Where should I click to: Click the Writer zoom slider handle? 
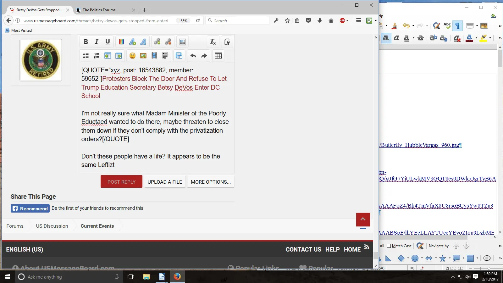click(489, 268)
